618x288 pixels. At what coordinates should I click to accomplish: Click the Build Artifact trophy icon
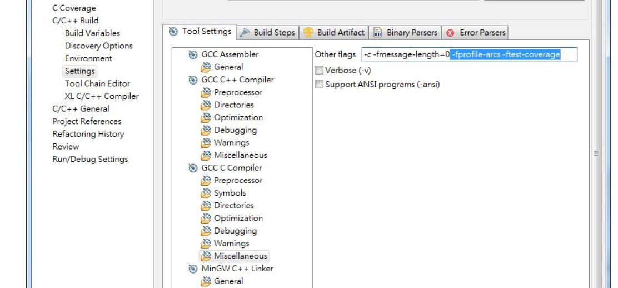coord(308,32)
